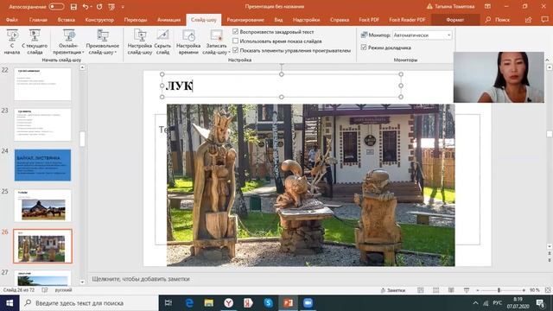Image resolution: width=553 pixels, height=311 pixels.
Task: Click zoom percentage 90%
Action: click(535, 290)
